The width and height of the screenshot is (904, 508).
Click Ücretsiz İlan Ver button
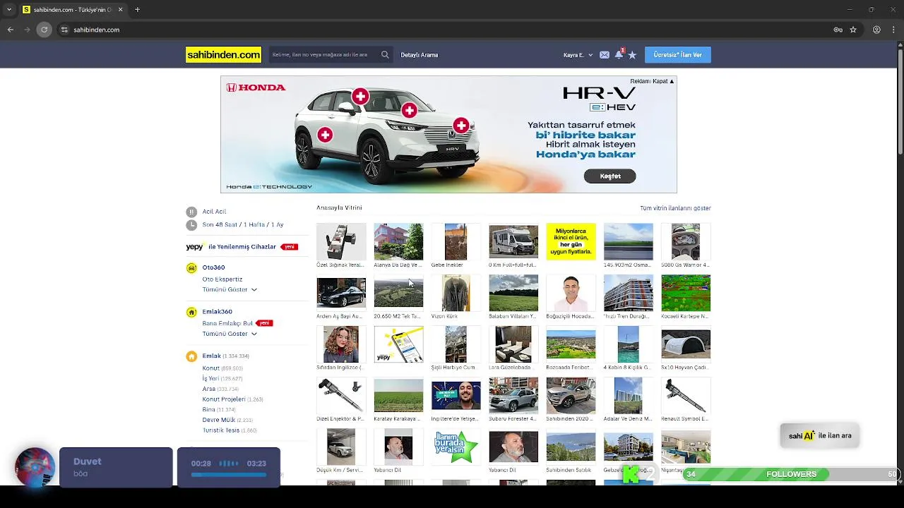[677, 55]
